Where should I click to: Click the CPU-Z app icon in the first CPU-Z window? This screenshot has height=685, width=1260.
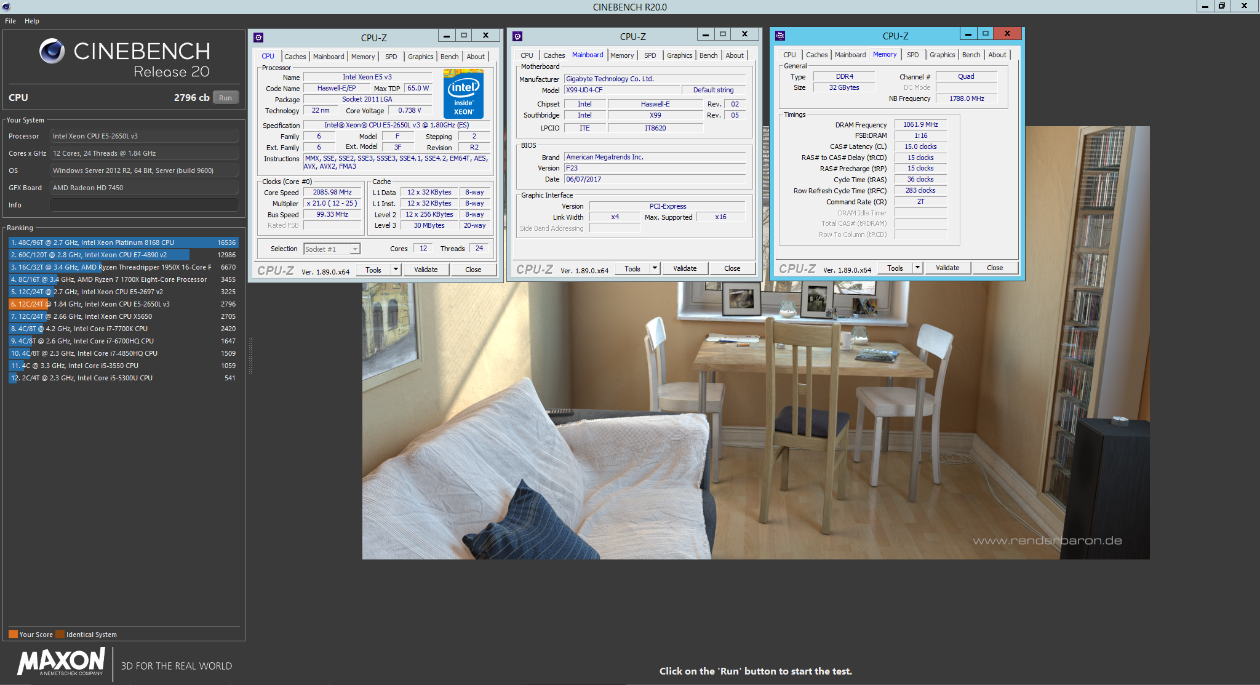coord(258,37)
